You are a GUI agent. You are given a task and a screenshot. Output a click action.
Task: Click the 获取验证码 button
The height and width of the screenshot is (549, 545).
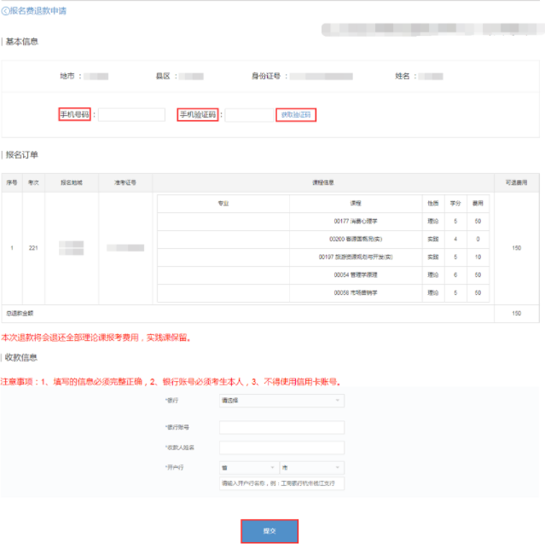click(x=296, y=115)
